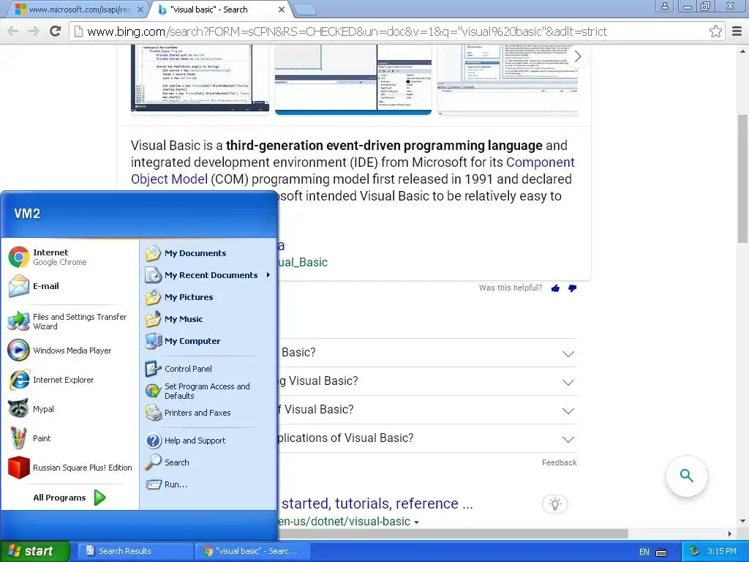749x562 pixels.
Task: Launch the Mypal browser
Action: (31, 409)
